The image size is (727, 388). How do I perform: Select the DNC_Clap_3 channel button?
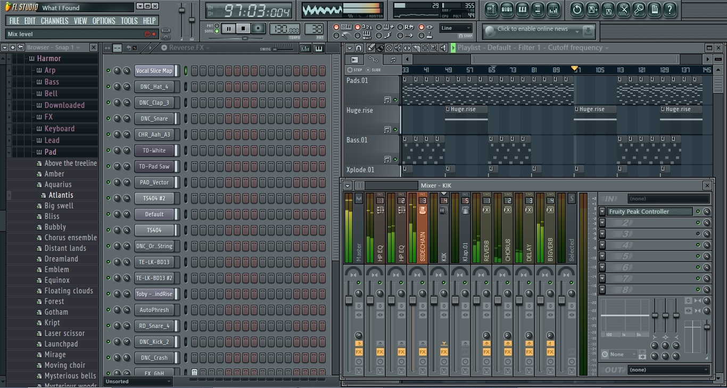coord(154,103)
